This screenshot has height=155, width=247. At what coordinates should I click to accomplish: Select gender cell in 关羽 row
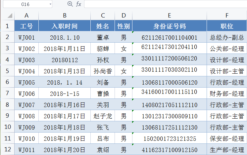tap(123, 104)
